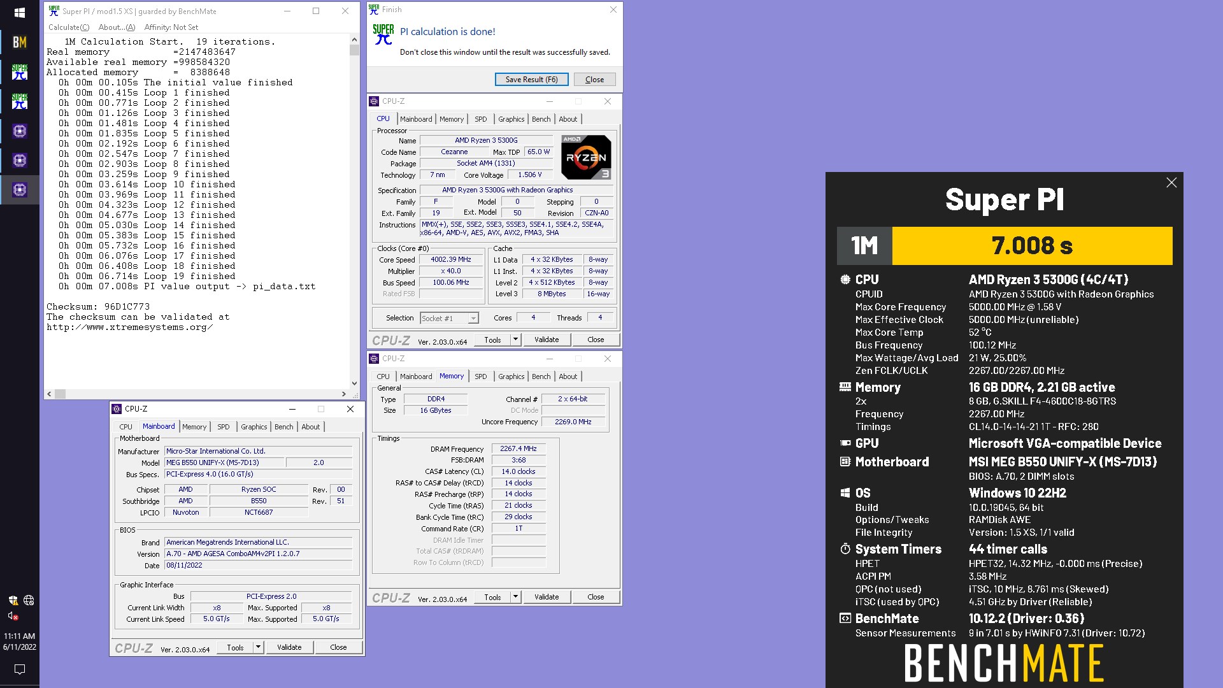Click the GPU section icon in BenchMate

[x=845, y=443]
